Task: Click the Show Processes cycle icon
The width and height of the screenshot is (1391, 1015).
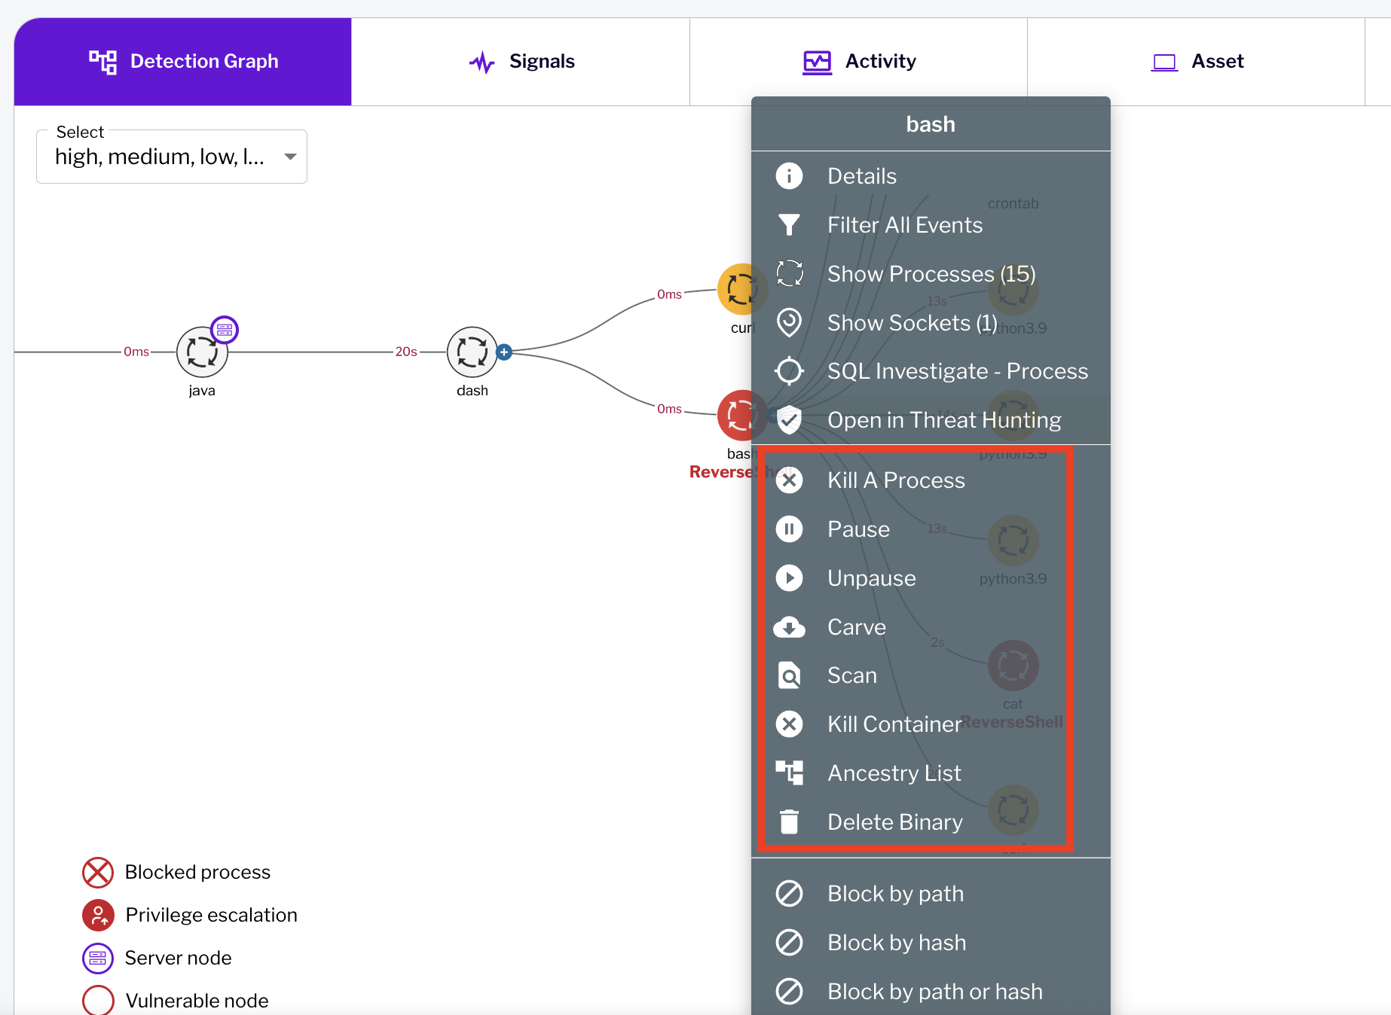Action: tap(789, 273)
